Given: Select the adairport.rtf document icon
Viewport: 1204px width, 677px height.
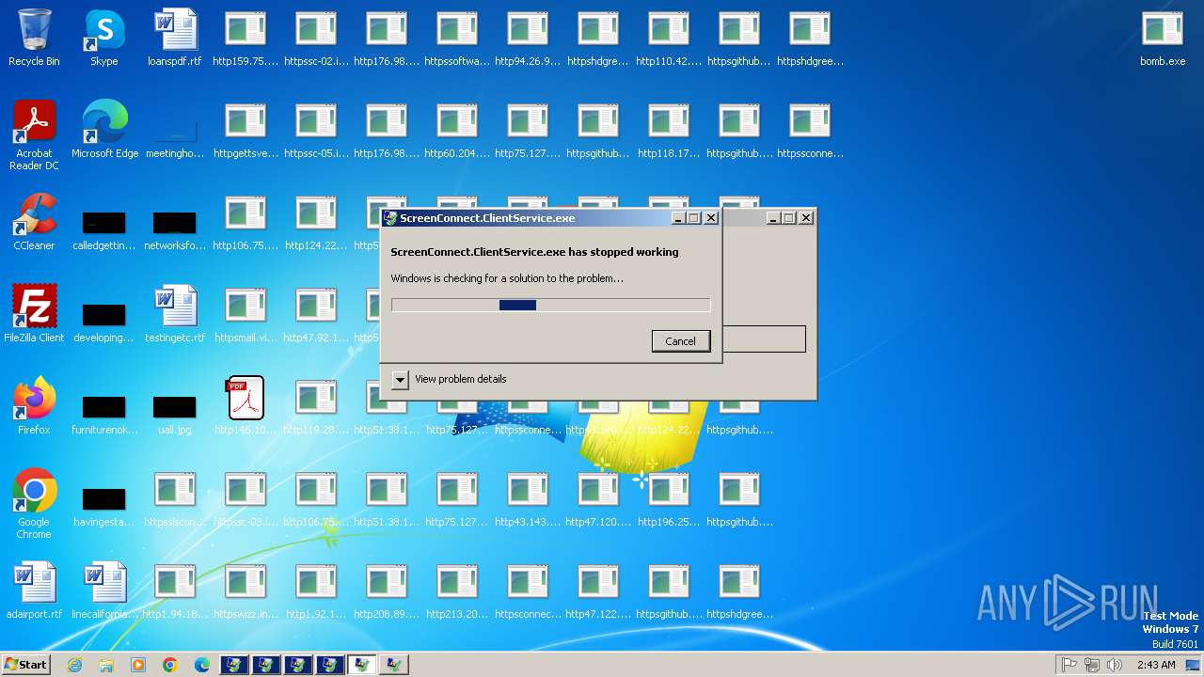Looking at the screenshot, I should 34,590.
